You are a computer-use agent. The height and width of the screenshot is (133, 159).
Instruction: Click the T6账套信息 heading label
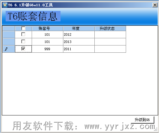tap(33, 16)
